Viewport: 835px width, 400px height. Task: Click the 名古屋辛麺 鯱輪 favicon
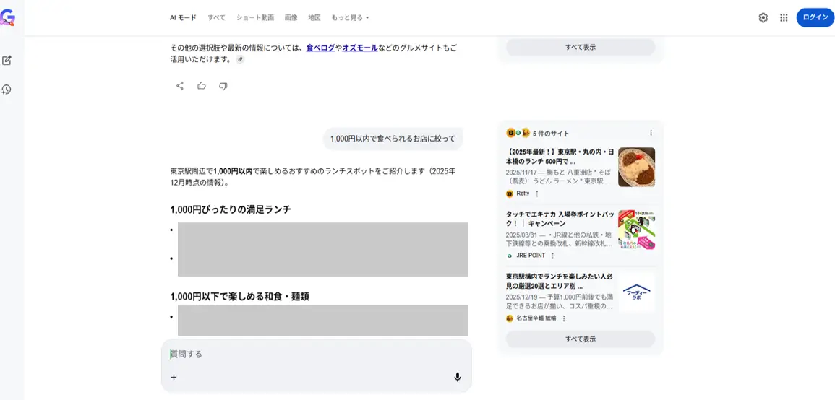point(510,318)
